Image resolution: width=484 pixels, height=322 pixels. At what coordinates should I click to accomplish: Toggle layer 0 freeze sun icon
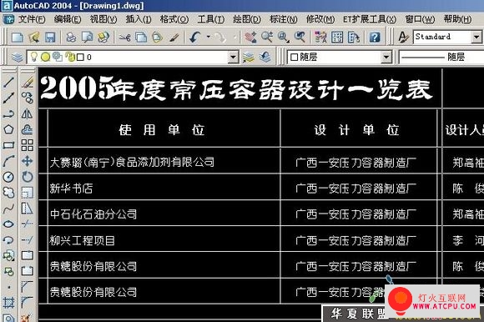pos(46,57)
